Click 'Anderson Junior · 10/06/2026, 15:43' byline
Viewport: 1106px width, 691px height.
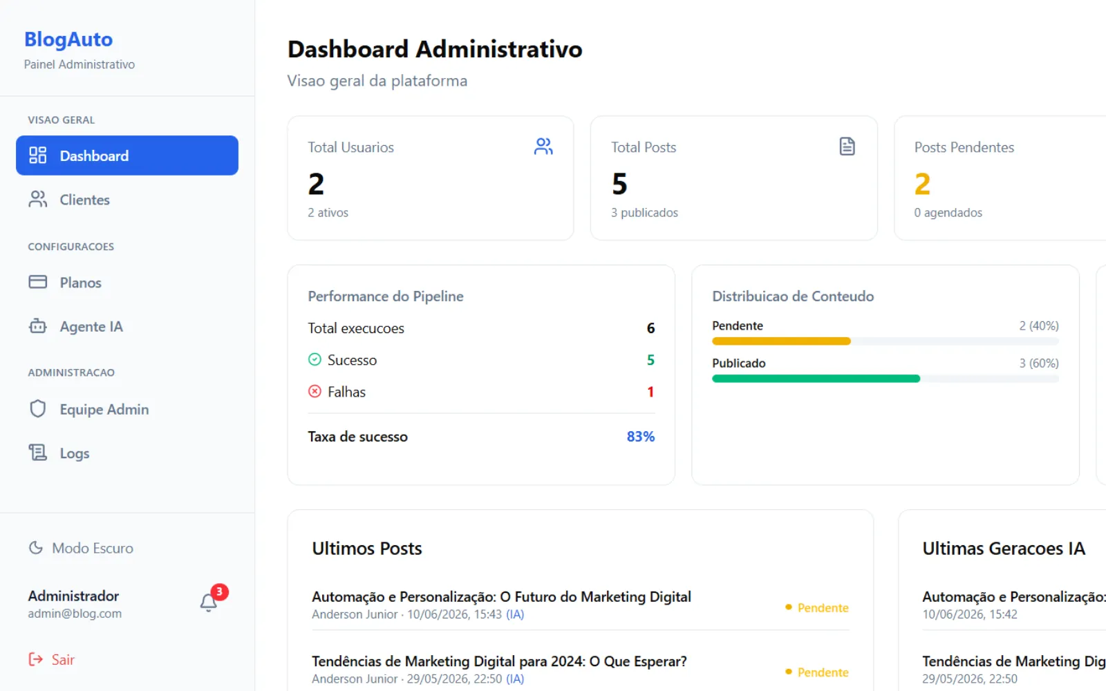click(406, 614)
